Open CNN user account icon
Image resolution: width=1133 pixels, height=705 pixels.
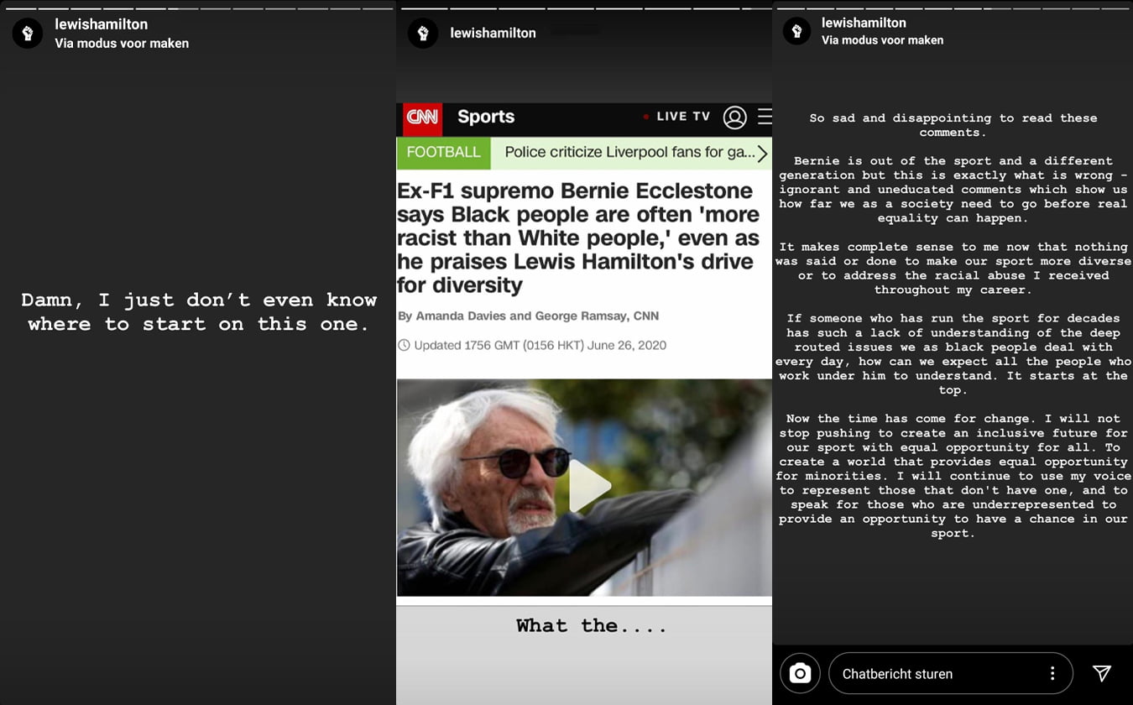(x=734, y=117)
